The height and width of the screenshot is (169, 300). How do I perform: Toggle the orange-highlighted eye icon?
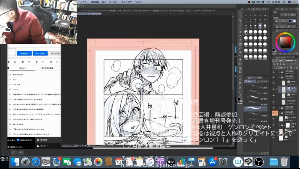point(274,113)
